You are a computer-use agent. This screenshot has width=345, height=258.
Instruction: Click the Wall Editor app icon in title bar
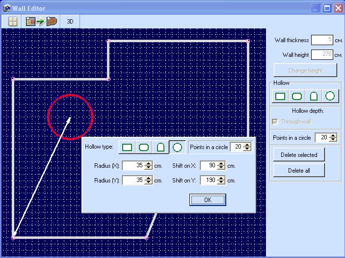6,8
